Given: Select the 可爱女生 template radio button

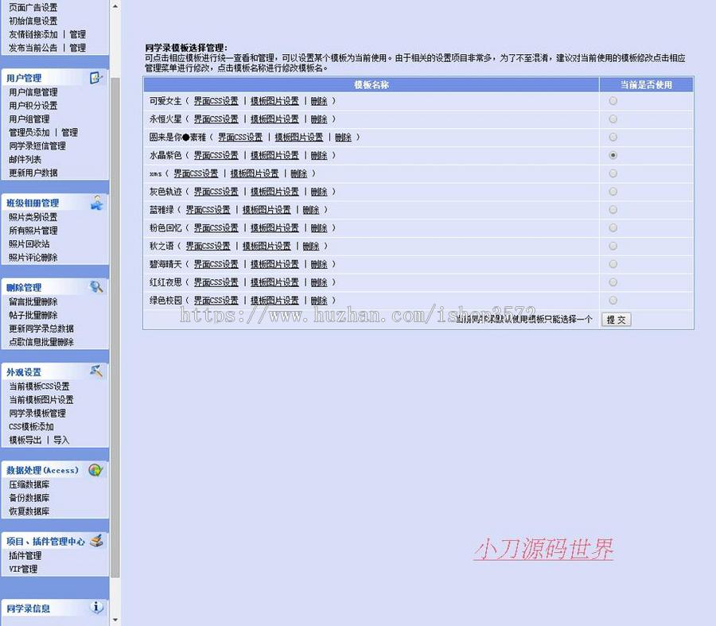Looking at the screenshot, I should click(x=612, y=100).
